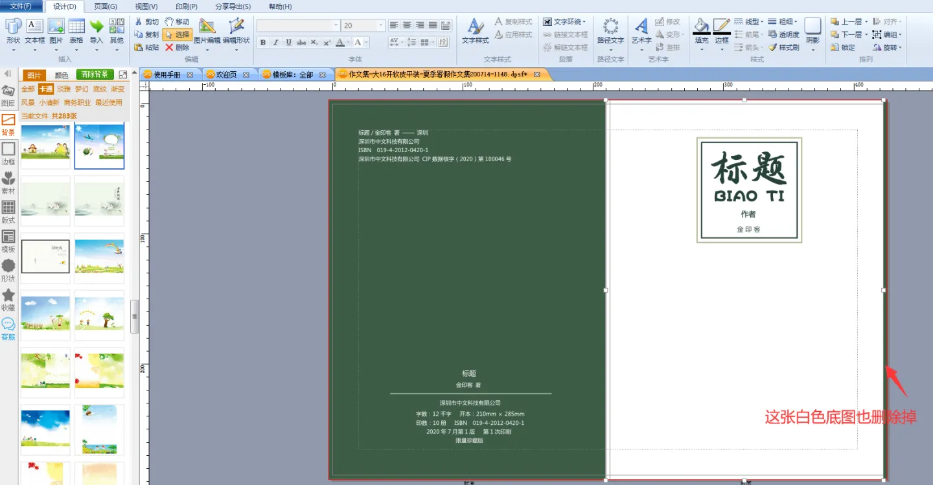Click the 导入 import arrow icon
This screenshot has height=485, width=933.
97,26
